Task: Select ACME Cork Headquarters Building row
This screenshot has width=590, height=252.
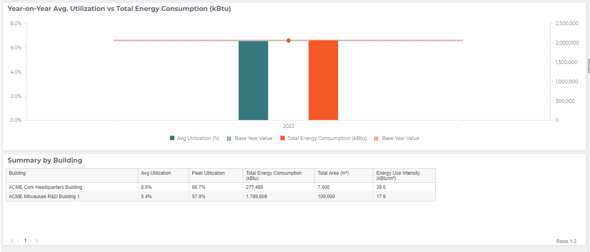Action: coord(45,187)
